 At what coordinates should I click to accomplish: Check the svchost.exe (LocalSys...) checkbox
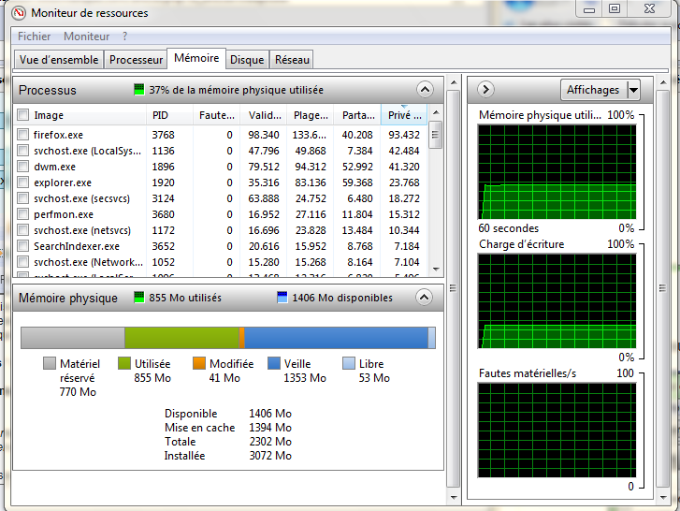(23, 151)
